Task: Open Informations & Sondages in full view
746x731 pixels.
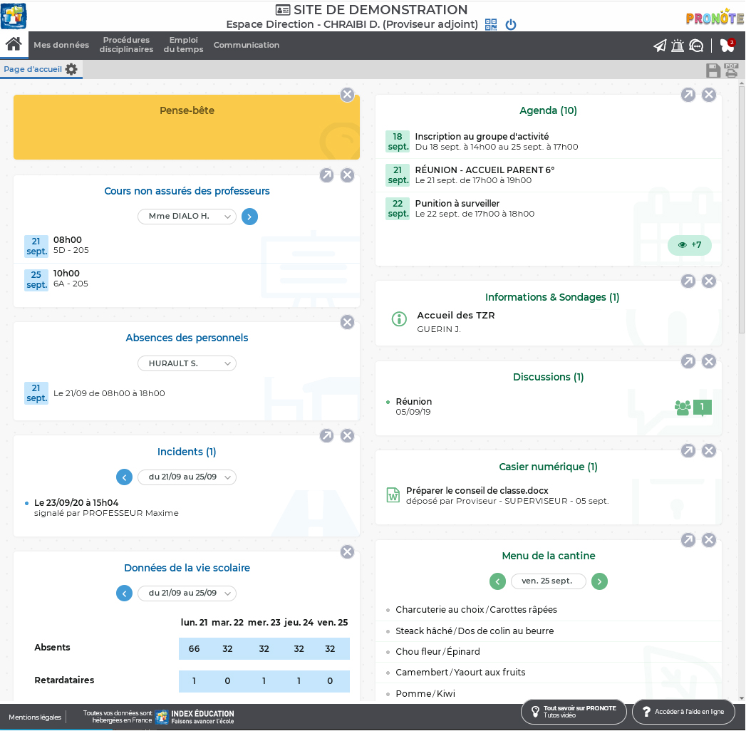Action: (688, 281)
